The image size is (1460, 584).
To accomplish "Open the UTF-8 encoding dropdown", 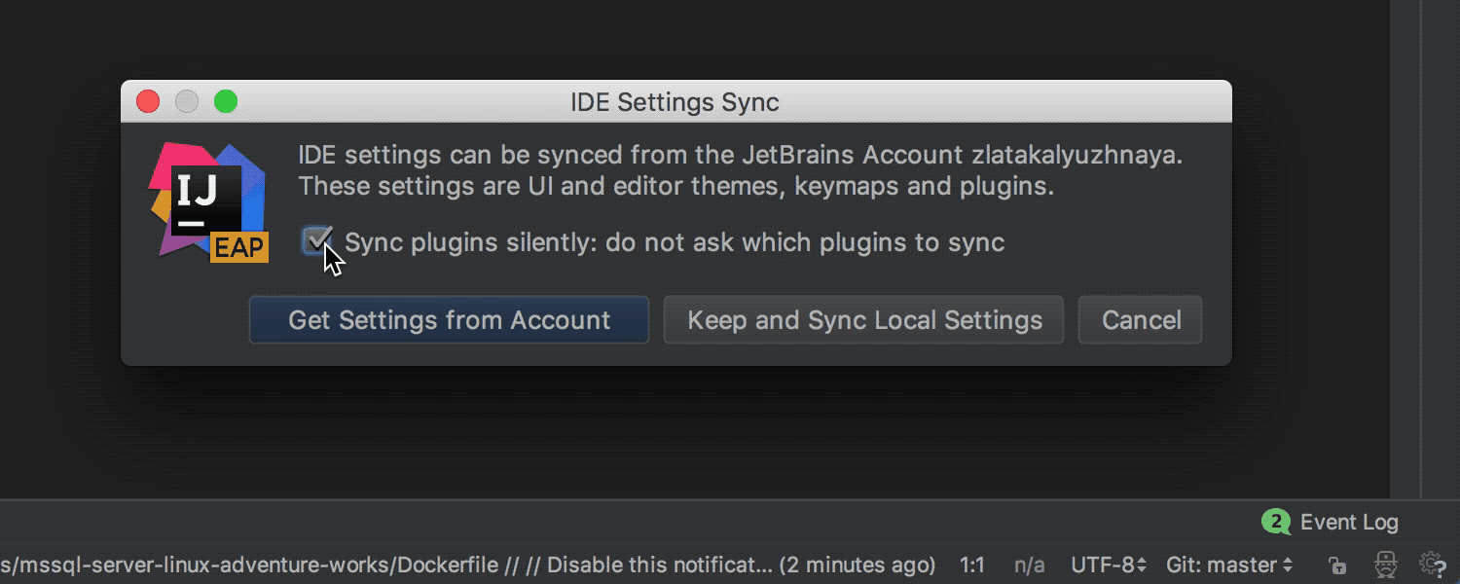I will tap(1108, 565).
